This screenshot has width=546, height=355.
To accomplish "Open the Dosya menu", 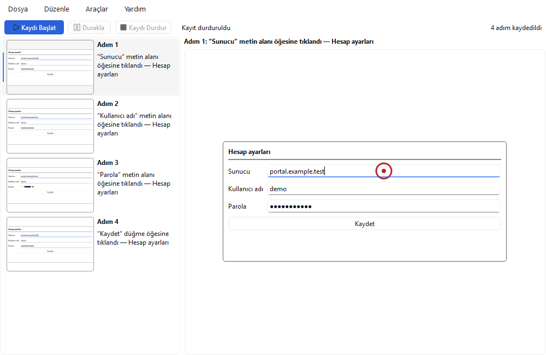I will coord(18,9).
